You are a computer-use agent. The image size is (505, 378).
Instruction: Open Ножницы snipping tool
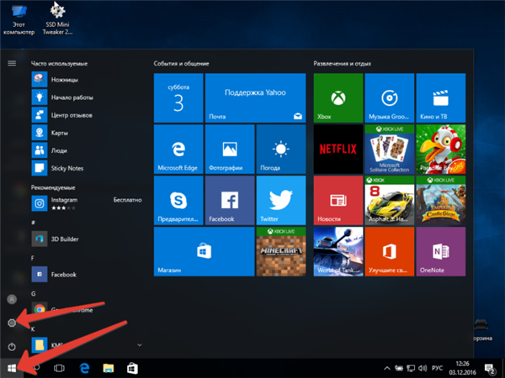click(x=87, y=80)
